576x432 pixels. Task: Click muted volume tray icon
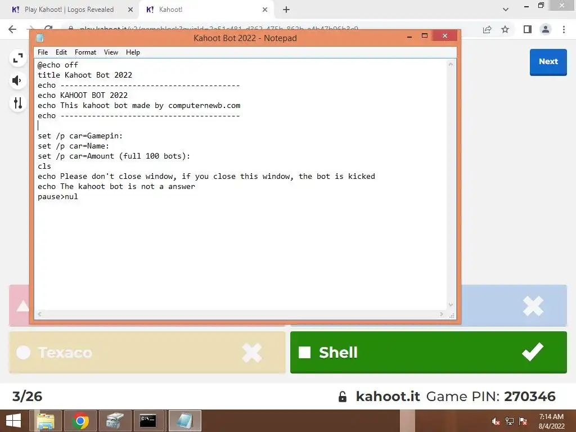[496, 421]
